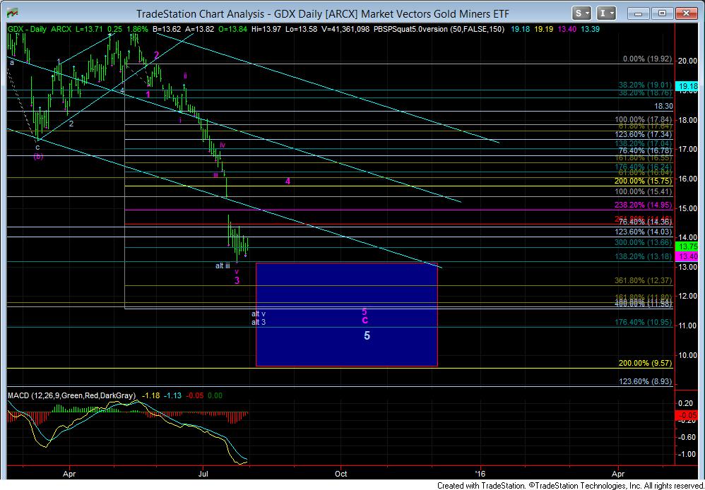The image size is (705, 490).
Task: Click the '100.00% (17.84)' Fibonacci label
Action: pyautogui.click(x=644, y=119)
